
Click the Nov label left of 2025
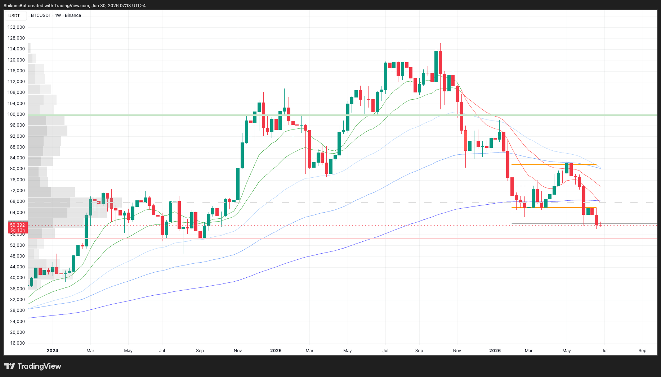click(x=238, y=351)
